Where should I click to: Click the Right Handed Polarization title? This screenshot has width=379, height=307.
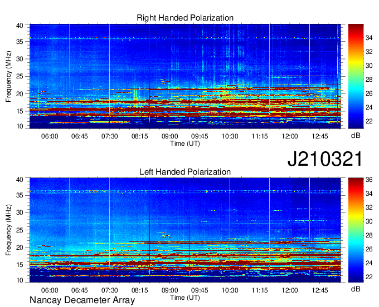click(185, 18)
